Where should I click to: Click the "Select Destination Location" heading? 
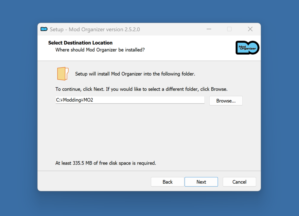(80, 43)
